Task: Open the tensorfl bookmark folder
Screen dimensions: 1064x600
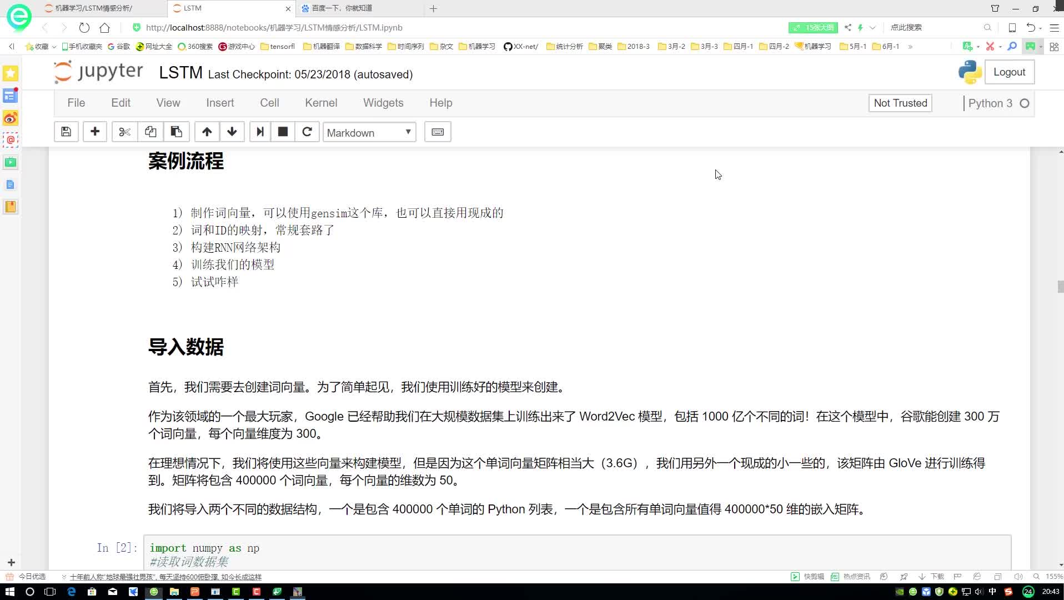Action: tap(278, 47)
